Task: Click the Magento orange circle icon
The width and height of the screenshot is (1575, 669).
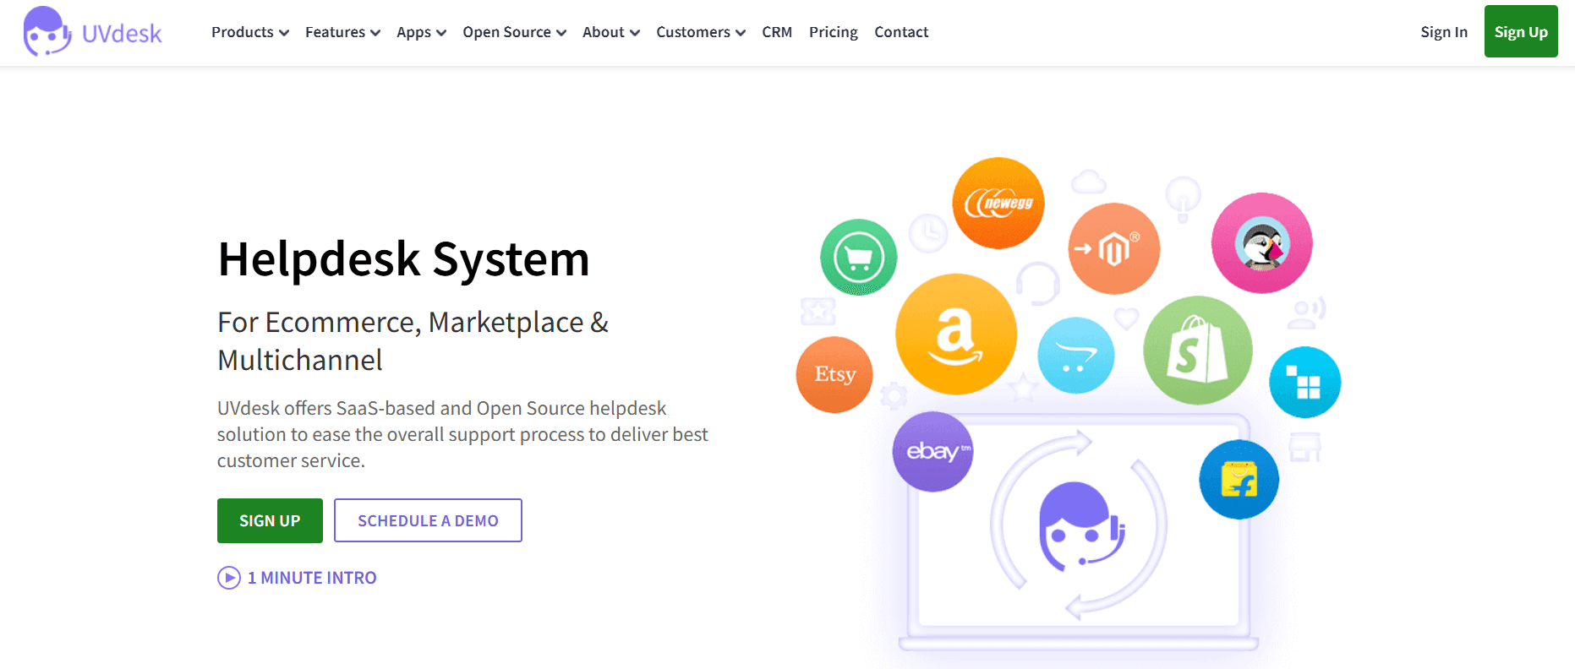Action: pos(1114,248)
